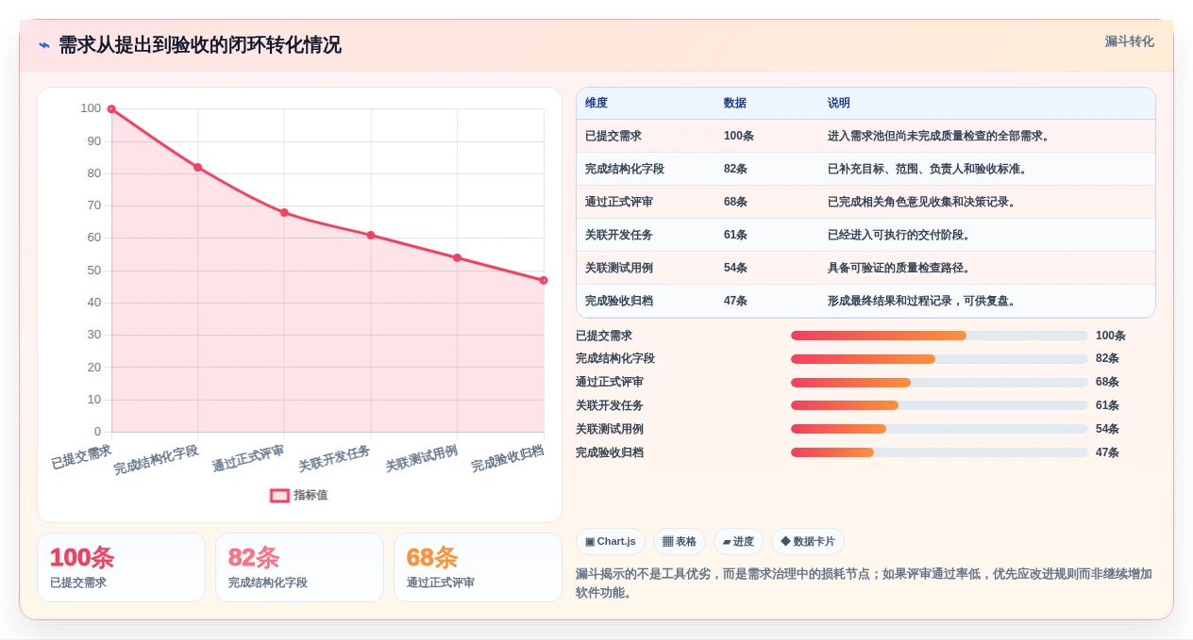Click the 68条 value in table
The width and height of the screenshot is (1193, 640).
click(736, 202)
